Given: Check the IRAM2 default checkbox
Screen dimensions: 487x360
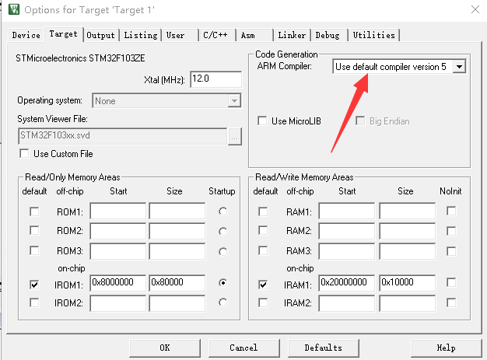Looking at the screenshot, I should click(263, 302).
